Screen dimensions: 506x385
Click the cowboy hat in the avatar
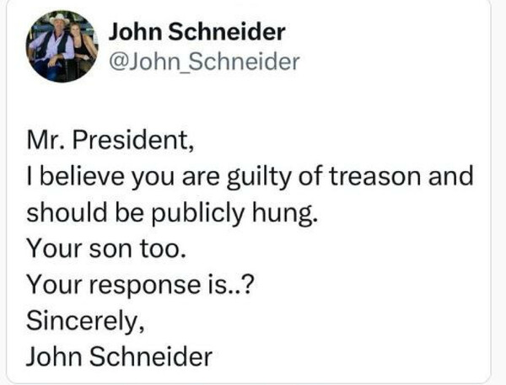[x=59, y=19]
